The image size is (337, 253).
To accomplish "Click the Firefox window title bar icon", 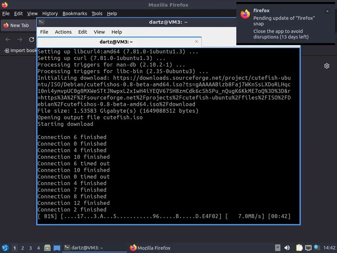I will click(x=5, y=5).
